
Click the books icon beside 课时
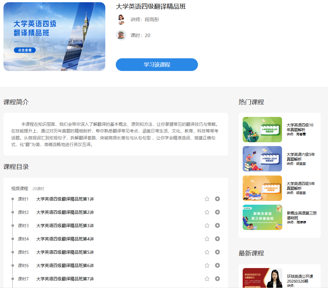(121, 35)
